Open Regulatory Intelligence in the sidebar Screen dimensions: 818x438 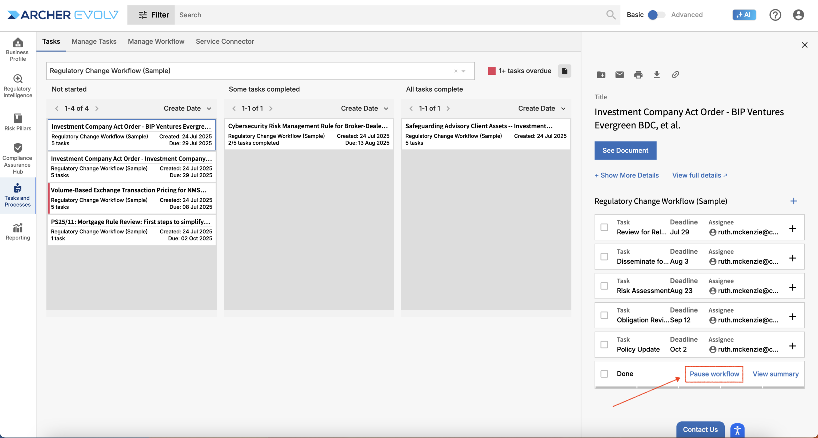[18, 86]
